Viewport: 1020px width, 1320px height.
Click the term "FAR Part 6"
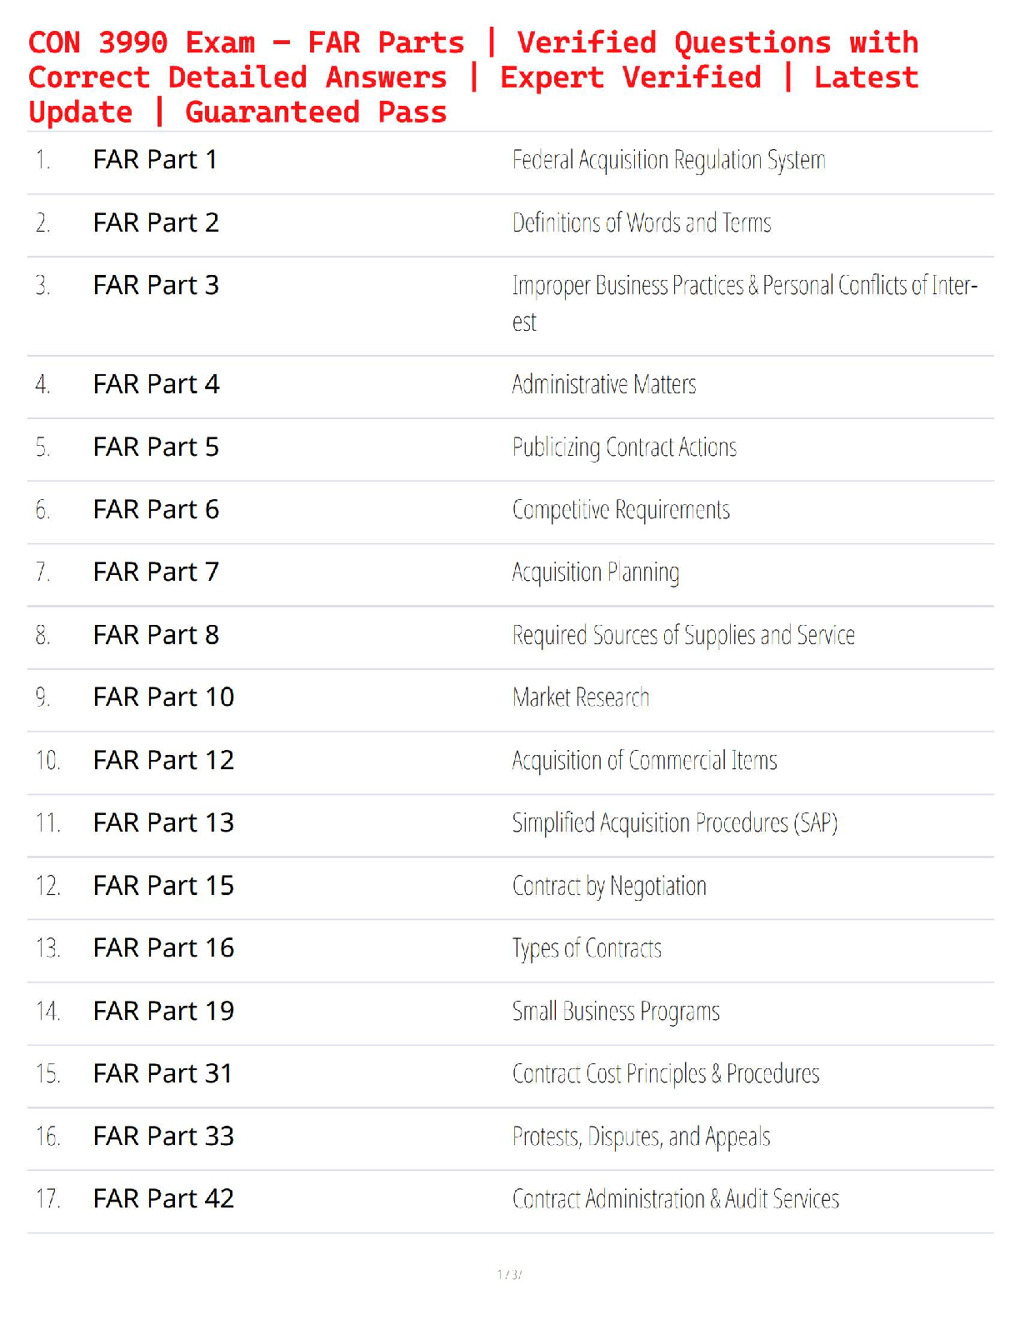[156, 509]
